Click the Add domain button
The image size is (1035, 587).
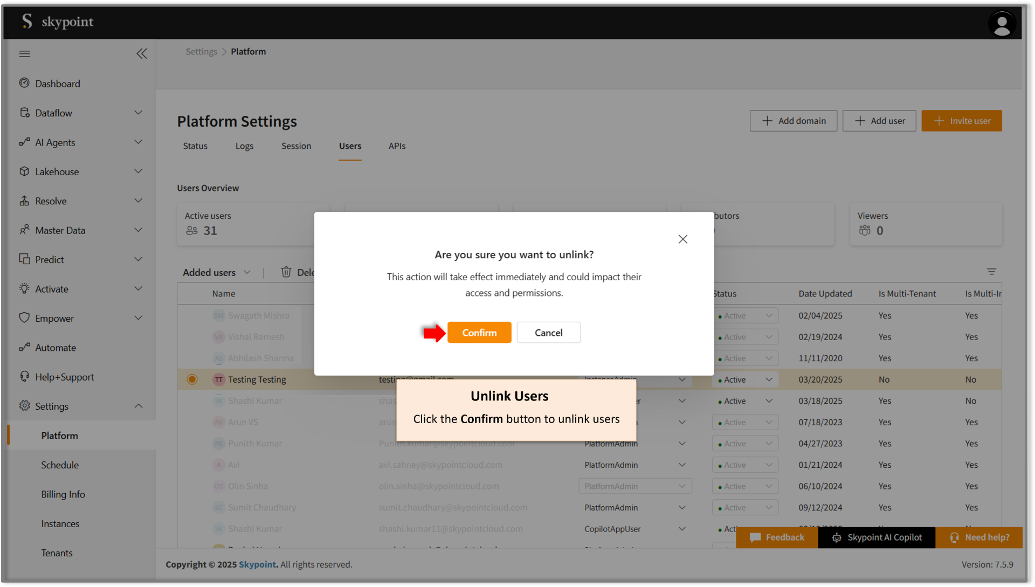(x=793, y=120)
